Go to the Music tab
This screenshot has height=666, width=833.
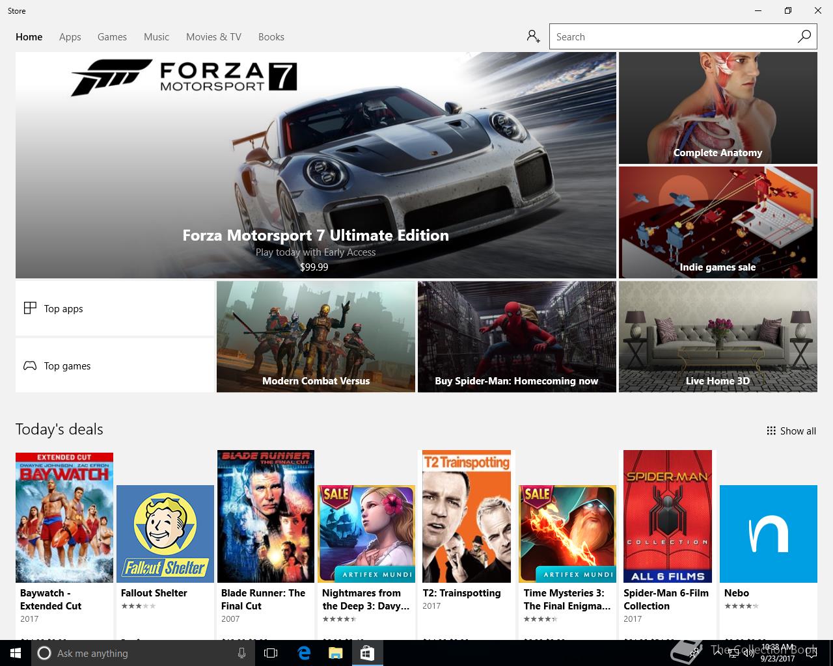pyautogui.click(x=156, y=37)
